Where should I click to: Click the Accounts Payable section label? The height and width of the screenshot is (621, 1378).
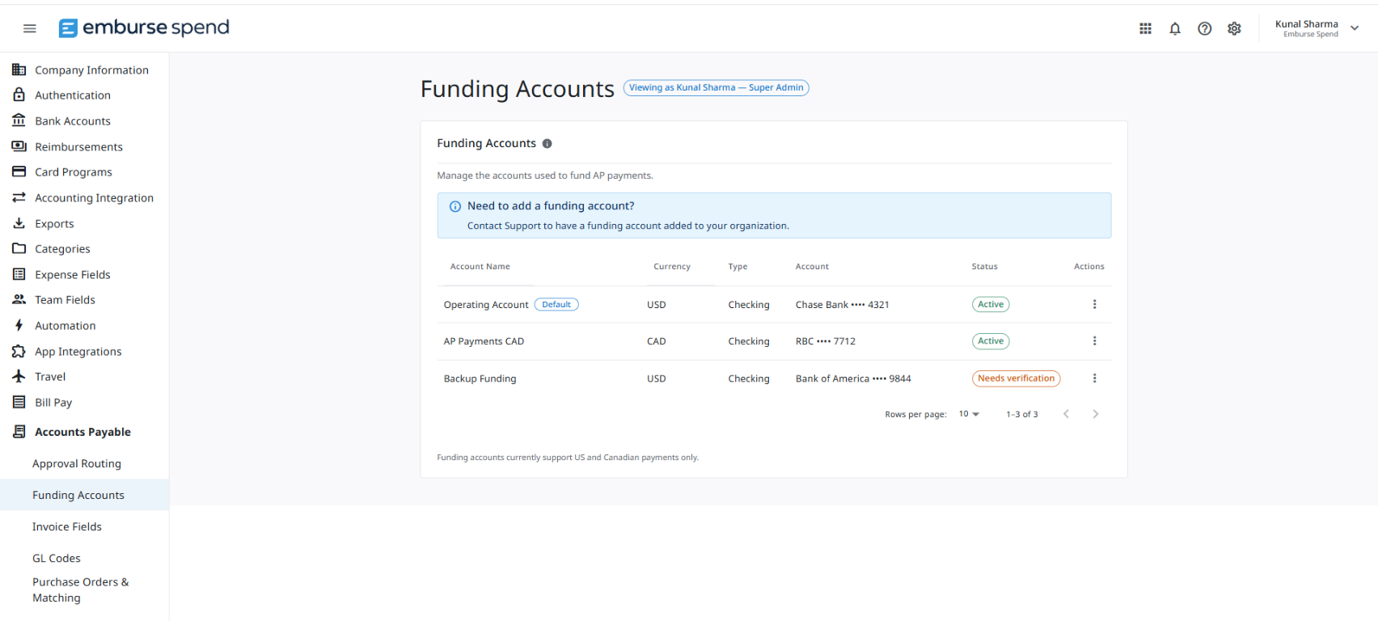coord(82,432)
